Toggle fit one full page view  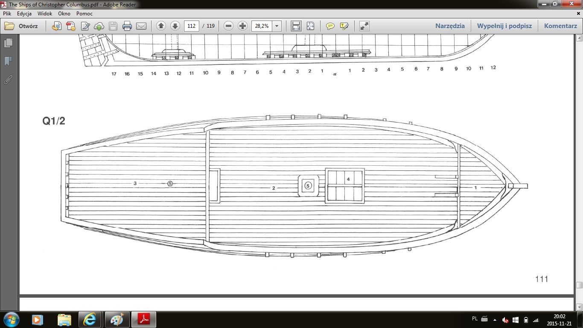coord(310,26)
